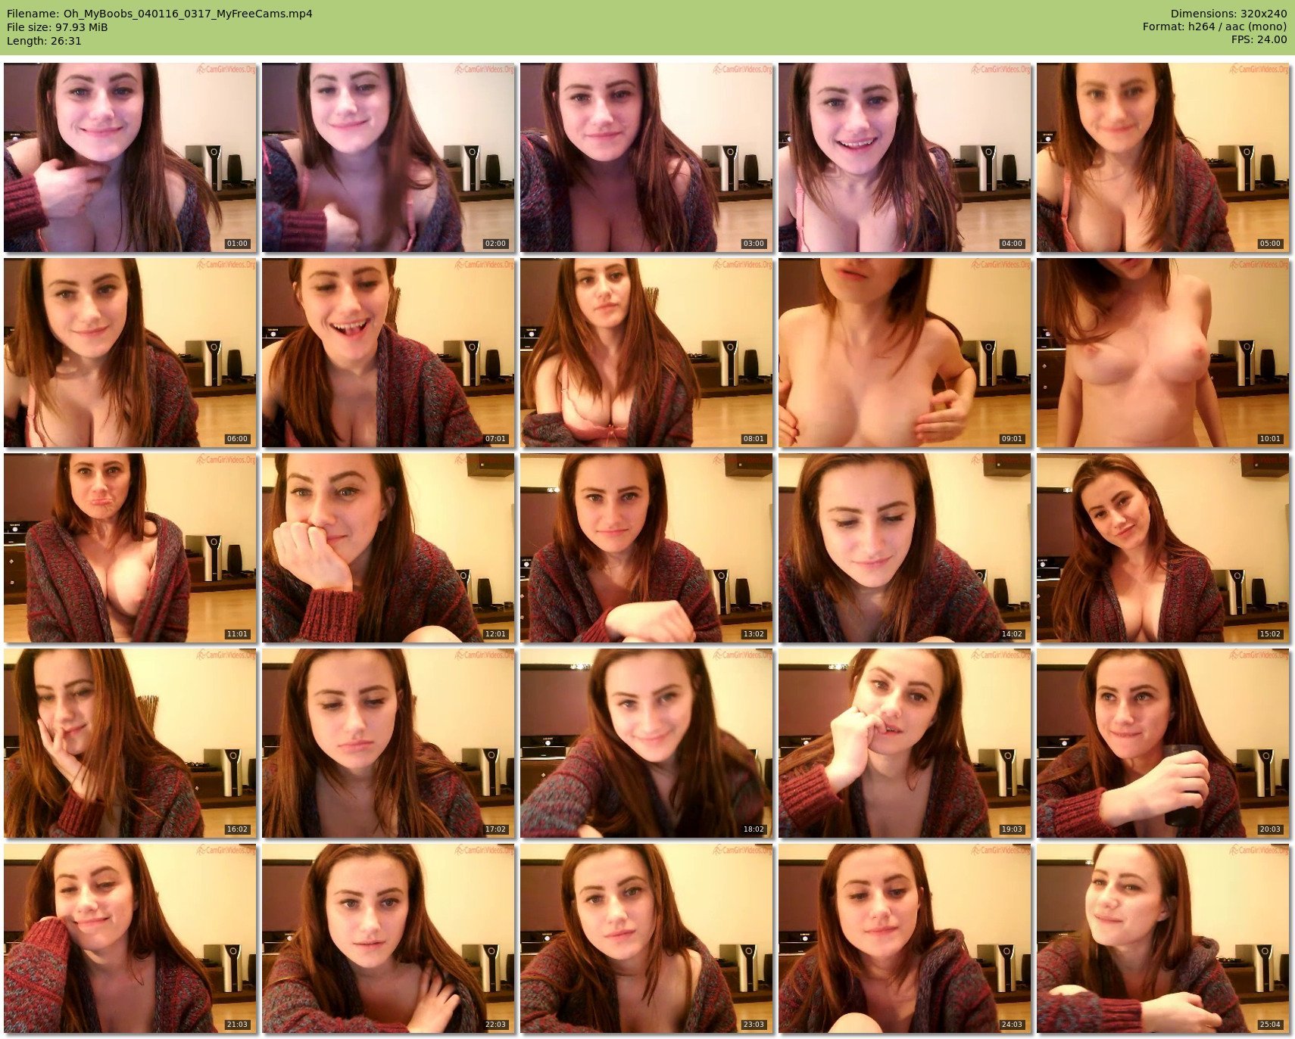Select the frame with timestamp 02:00
The width and height of the screenshot is (1295, 1039).
tap(388, 157)
